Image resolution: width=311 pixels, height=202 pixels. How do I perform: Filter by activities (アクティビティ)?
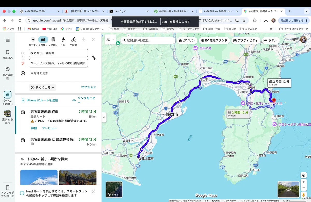245,40
